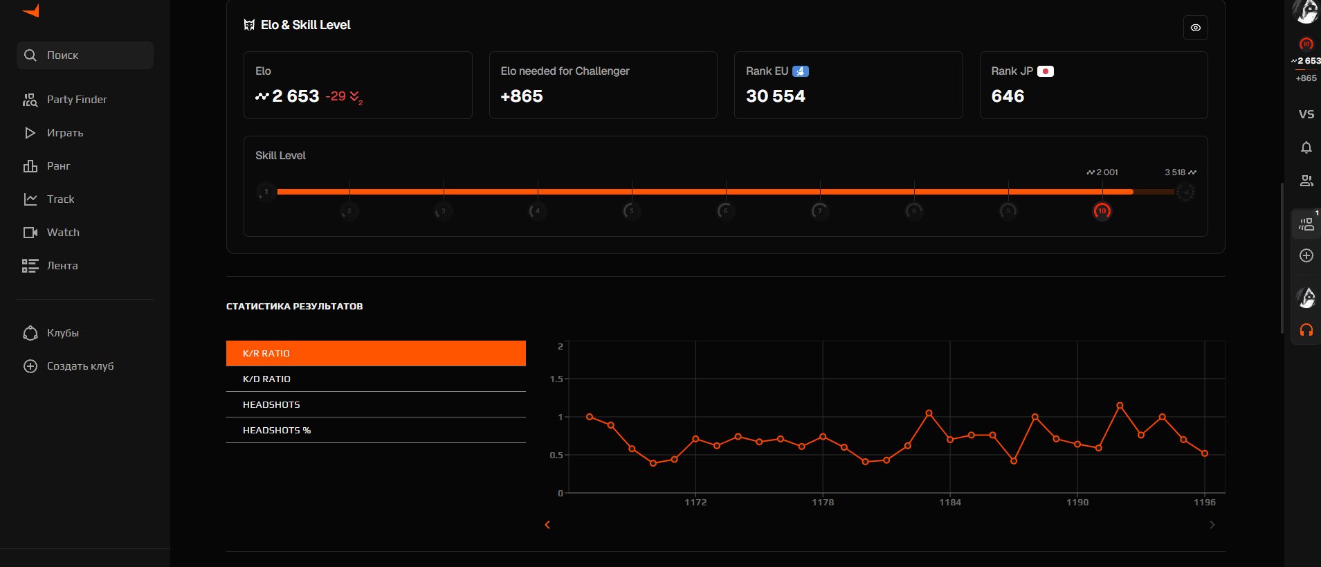Click the notifications bell icon
The height and width of the screenshot is (567, 1321).
(x=1306, y=147)
